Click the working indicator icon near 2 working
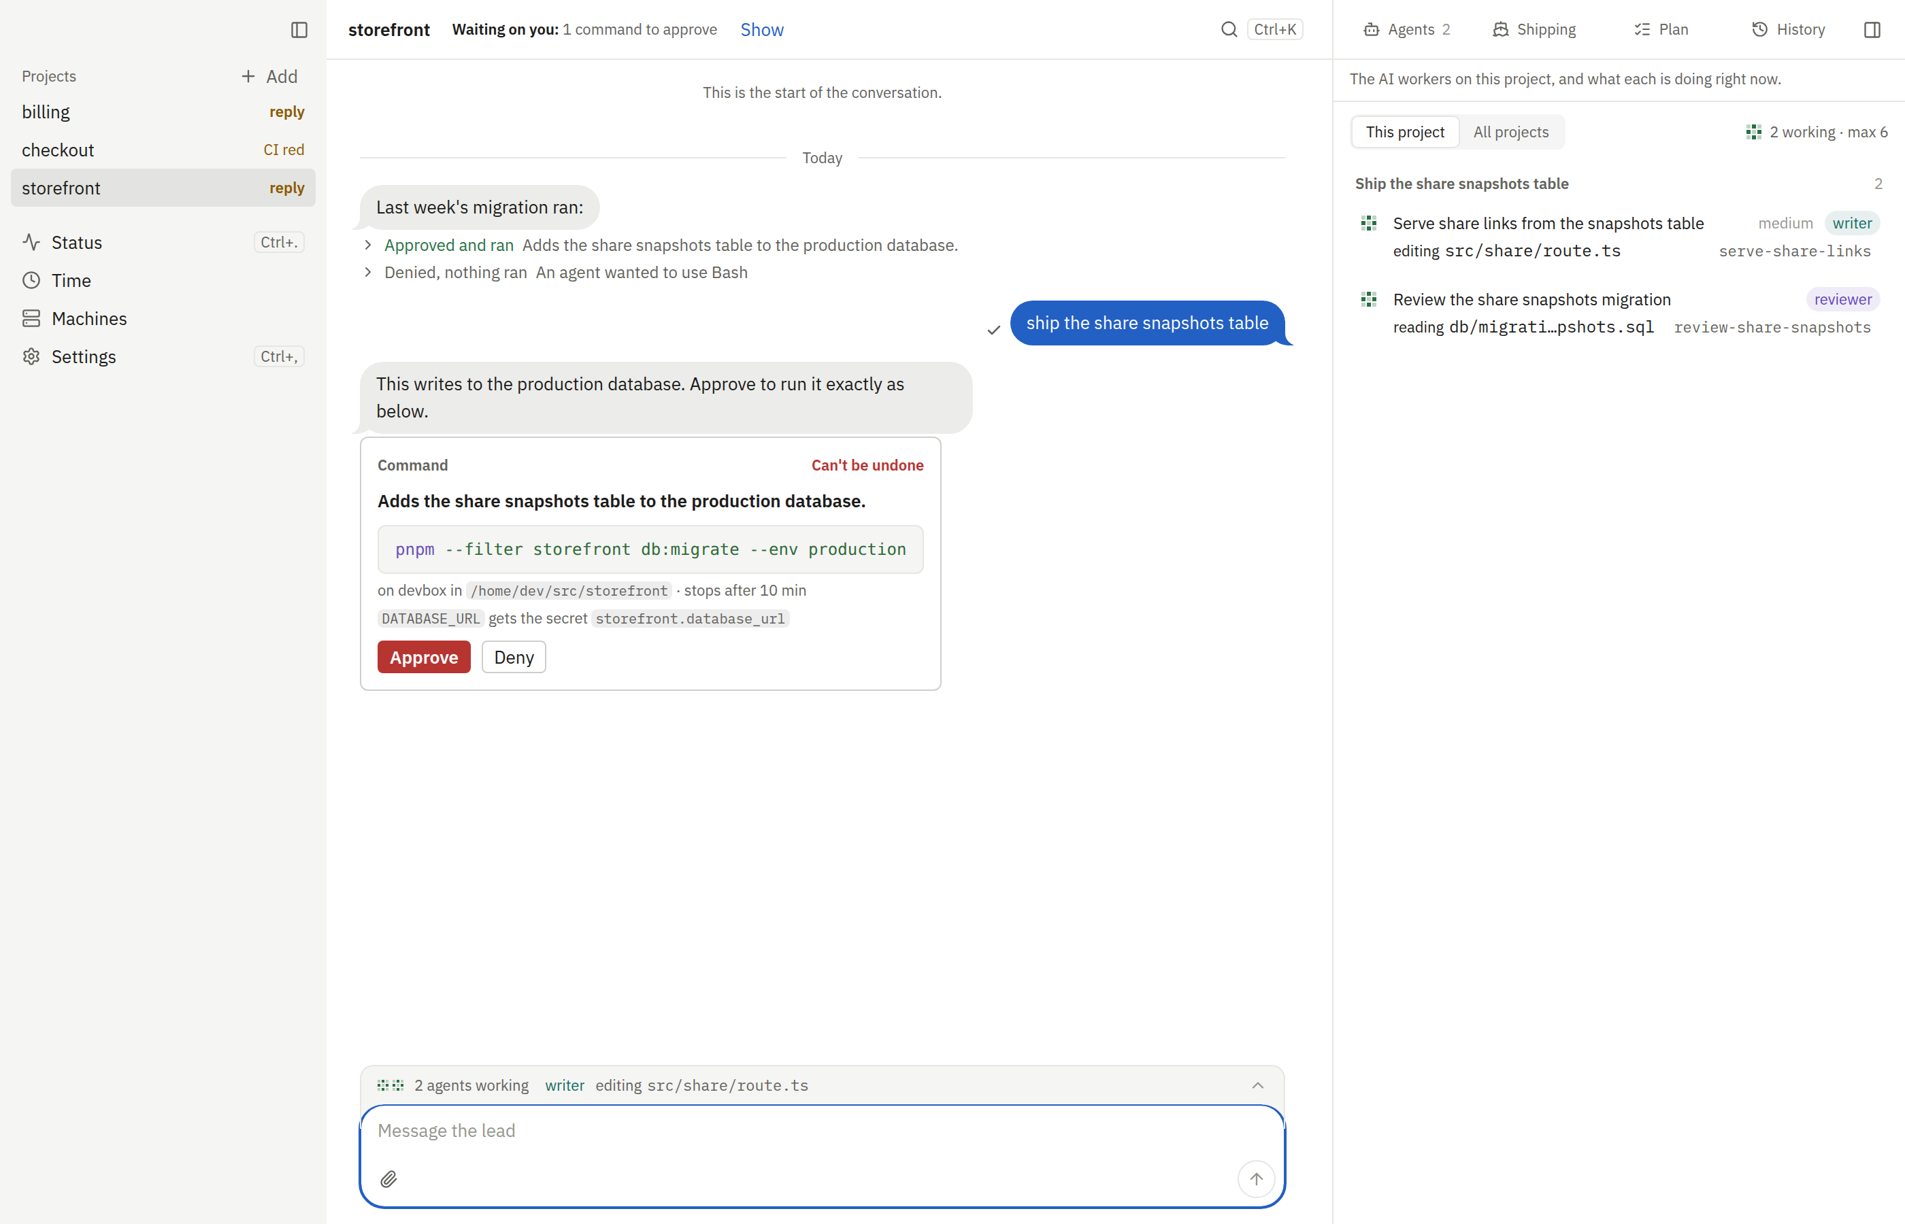The image size is (1905, 1224). pyautogui.click(x=1753, y=132)
